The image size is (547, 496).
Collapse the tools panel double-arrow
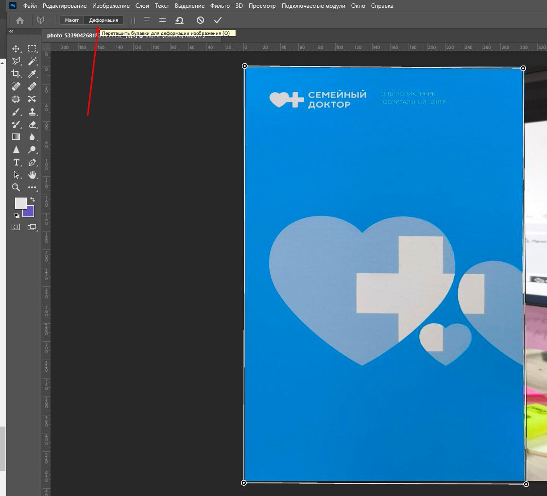click(11, 32)
